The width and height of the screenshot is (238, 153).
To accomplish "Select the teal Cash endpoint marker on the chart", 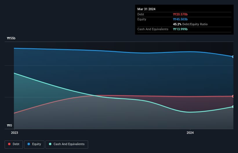I will [x=233, y=106].
